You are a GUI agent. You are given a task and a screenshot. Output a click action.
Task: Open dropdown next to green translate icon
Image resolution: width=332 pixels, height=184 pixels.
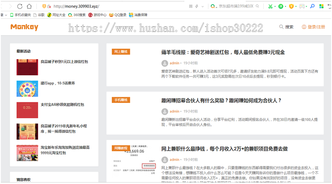coord(286,7)
